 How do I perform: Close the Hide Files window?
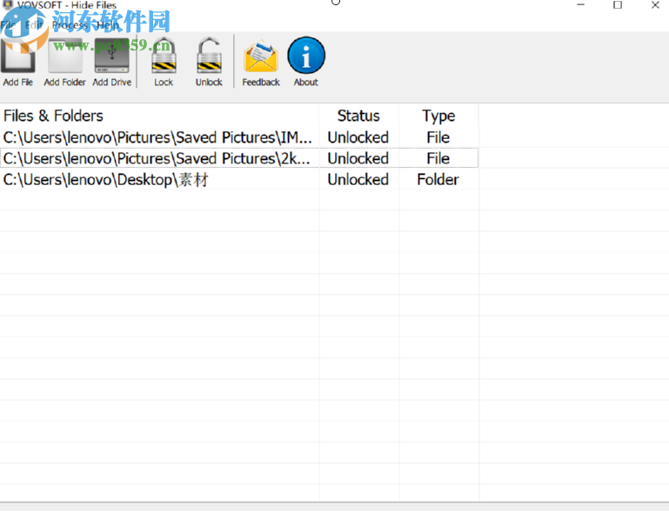(x=655, y=4)
